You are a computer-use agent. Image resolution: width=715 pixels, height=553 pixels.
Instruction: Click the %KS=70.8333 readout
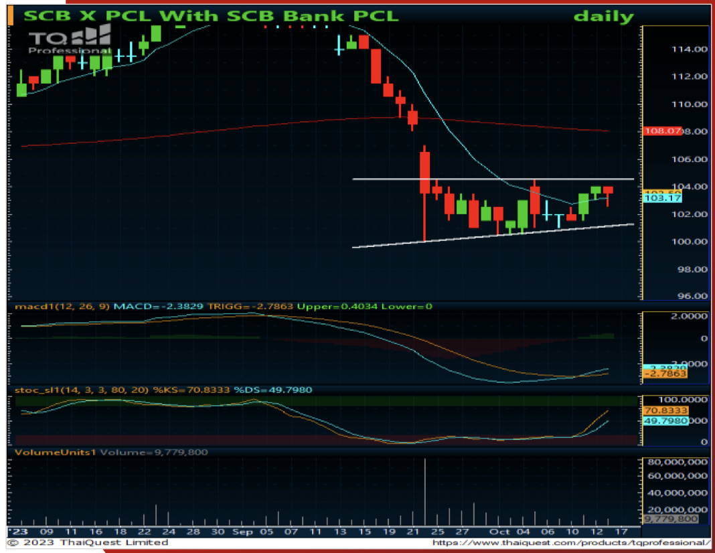(x=191, y=390)
